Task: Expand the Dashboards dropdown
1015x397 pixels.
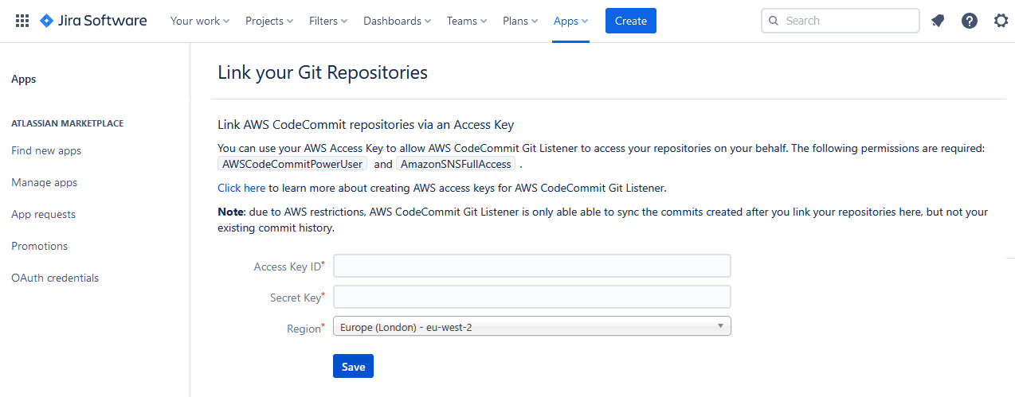Action: click(x=398, y=21)
